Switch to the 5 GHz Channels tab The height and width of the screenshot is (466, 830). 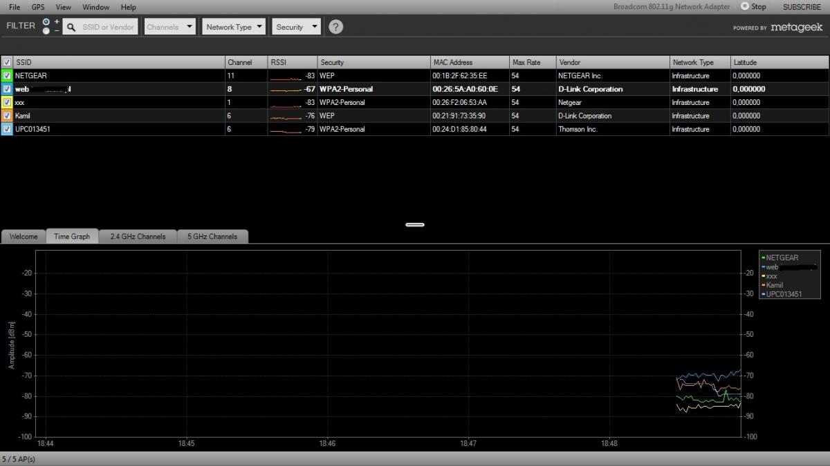(x=212, y=236)
